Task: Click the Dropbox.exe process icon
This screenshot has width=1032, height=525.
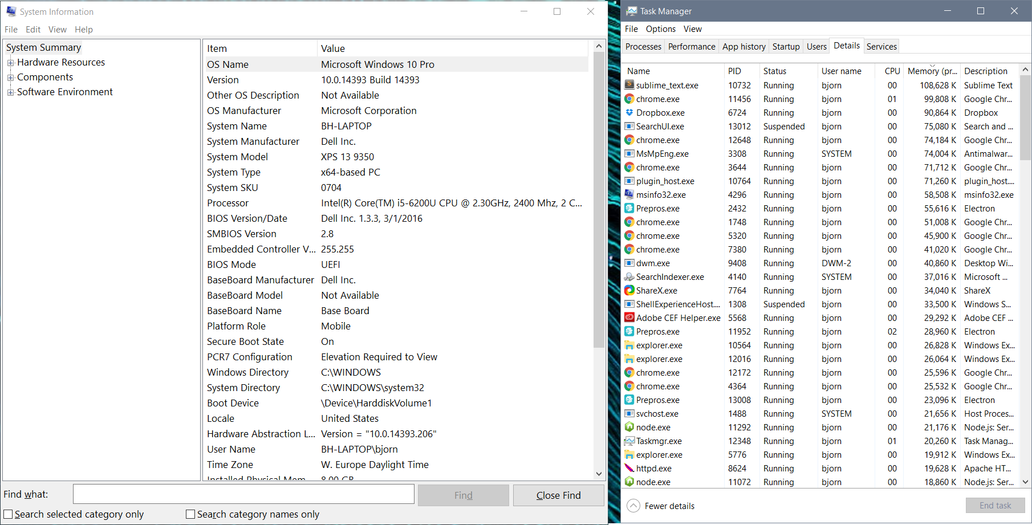Action: pyautogui.click(x=629, y=112)
